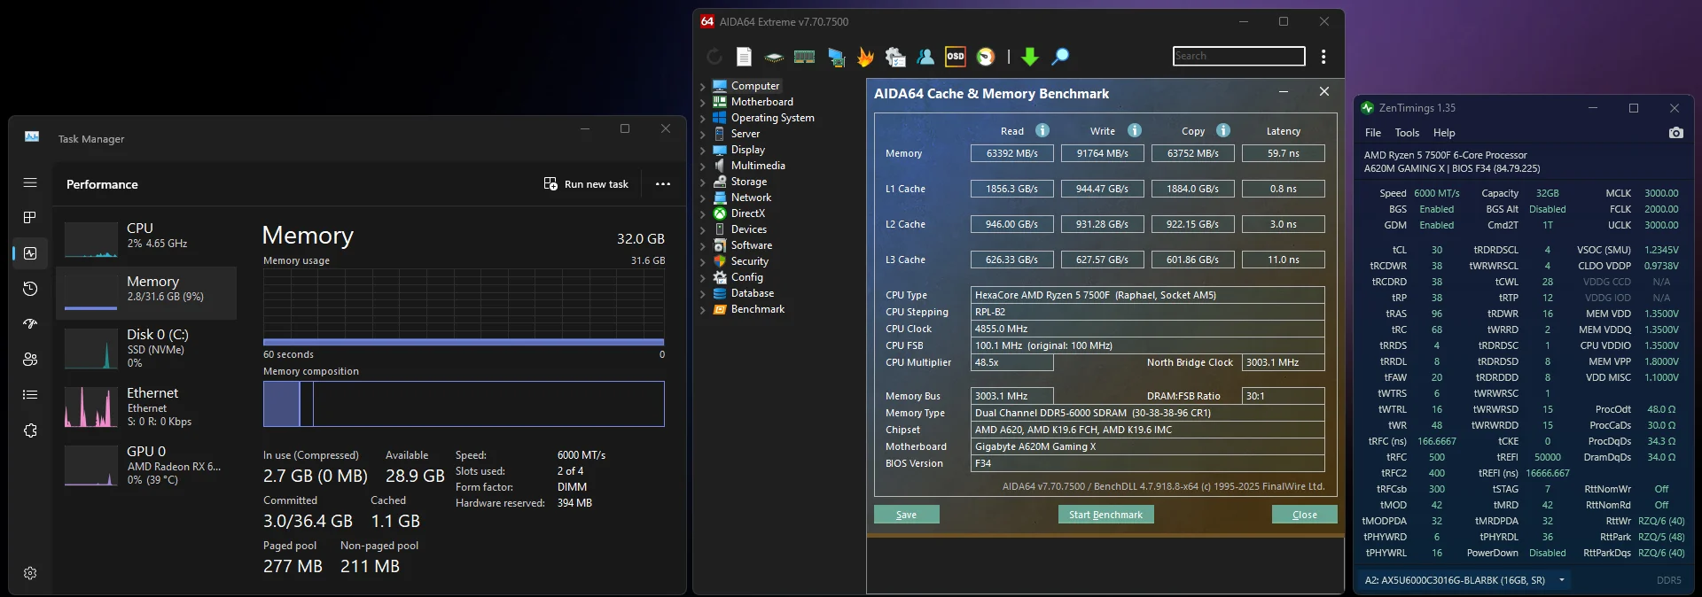Expand the Benchmark tree node
The height and width of the screenshot is (597, 1702).
[703, 310]
